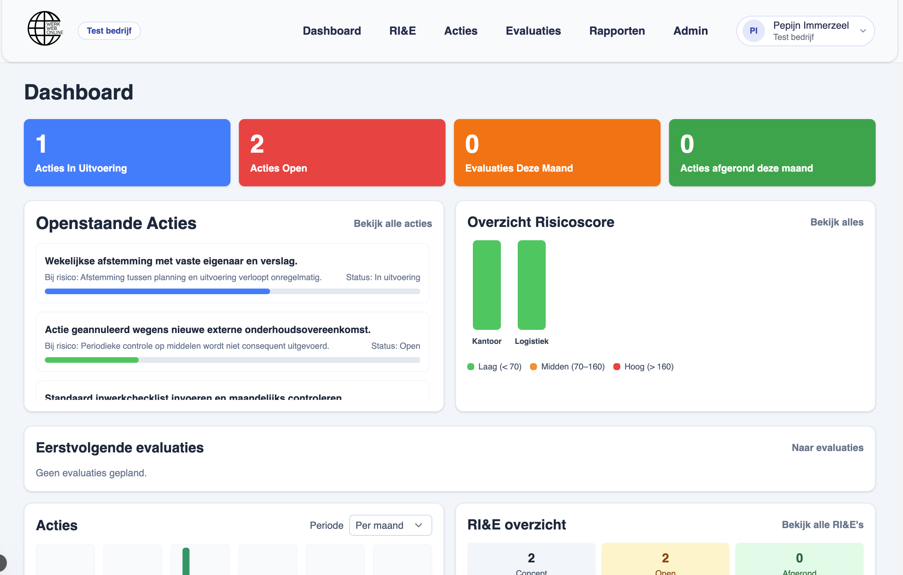Click the Open RI&E count tile
Screen dimensions: 903x575
click(665, 559)
